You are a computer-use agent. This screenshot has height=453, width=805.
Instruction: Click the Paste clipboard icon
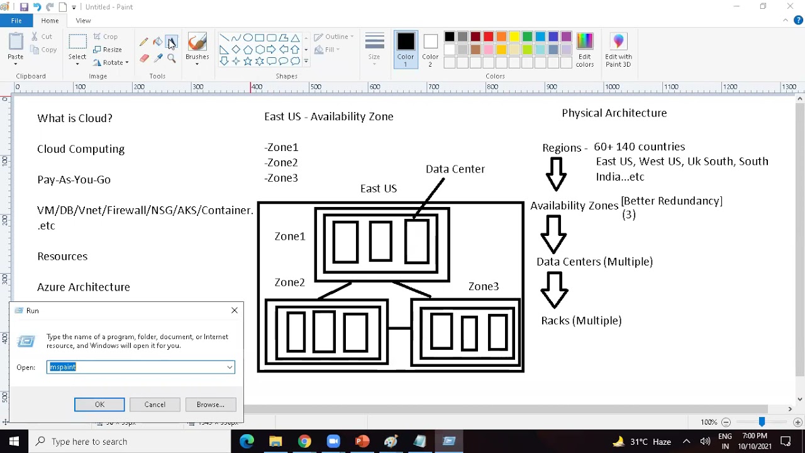[16, 42]
